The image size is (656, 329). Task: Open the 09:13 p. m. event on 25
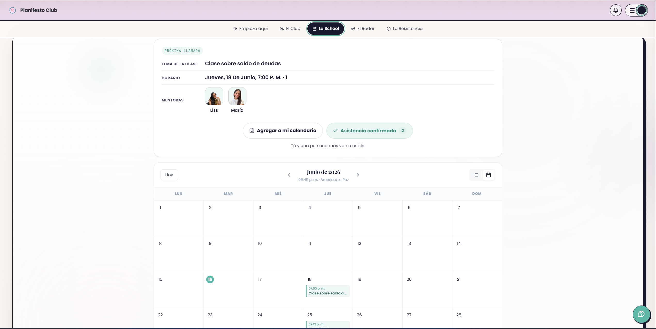[328, 325]
